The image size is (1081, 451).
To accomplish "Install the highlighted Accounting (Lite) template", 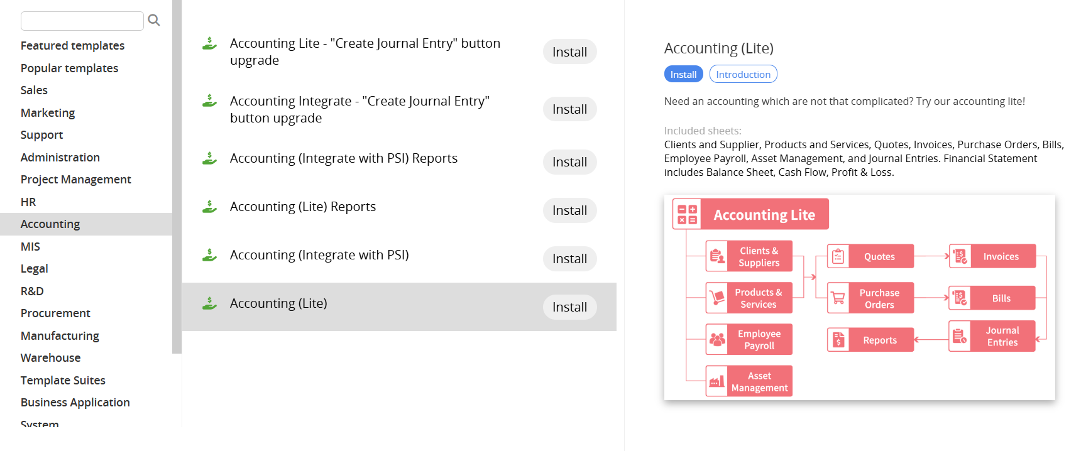I will [x=569, y=307].
